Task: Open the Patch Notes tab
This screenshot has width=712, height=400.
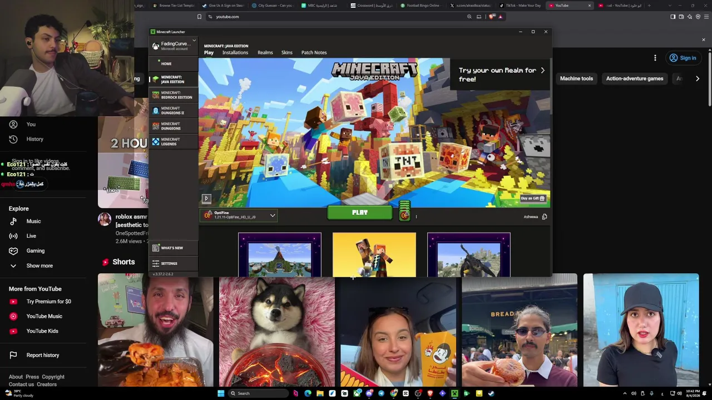Action: click(314, 53)
